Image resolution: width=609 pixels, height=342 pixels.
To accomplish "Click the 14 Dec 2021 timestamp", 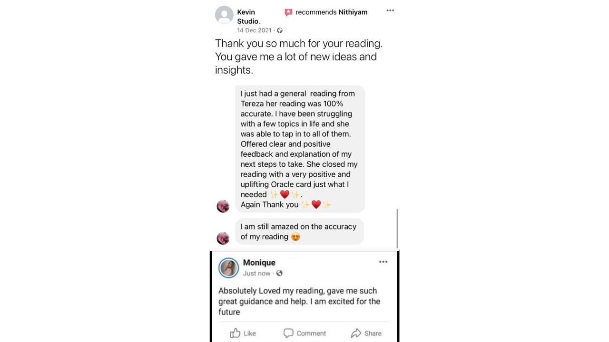I will point(254,30).
